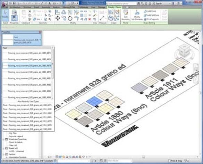Choose floor type ending 1880_4874 in list
This screenshot has width=203, height=164.
click(27, 59)
